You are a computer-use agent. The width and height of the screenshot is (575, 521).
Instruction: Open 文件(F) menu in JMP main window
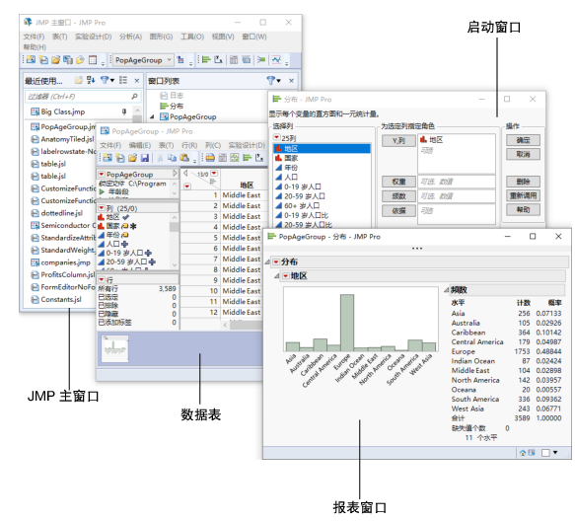click(34, 37)
